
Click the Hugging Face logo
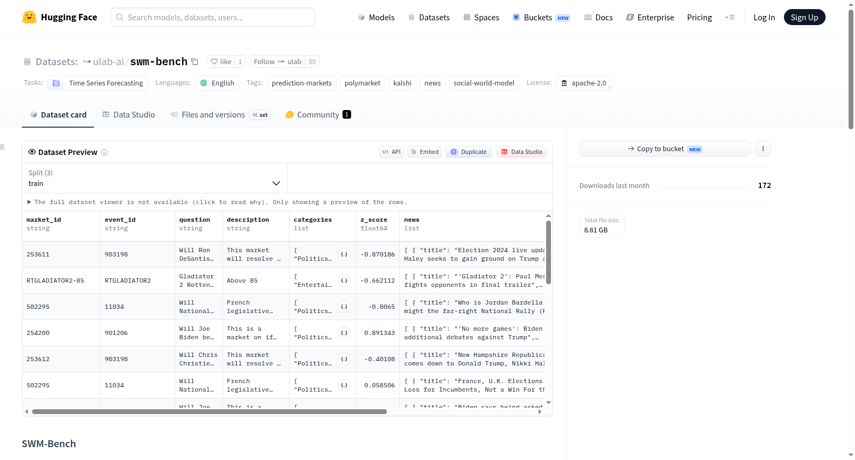59,17
